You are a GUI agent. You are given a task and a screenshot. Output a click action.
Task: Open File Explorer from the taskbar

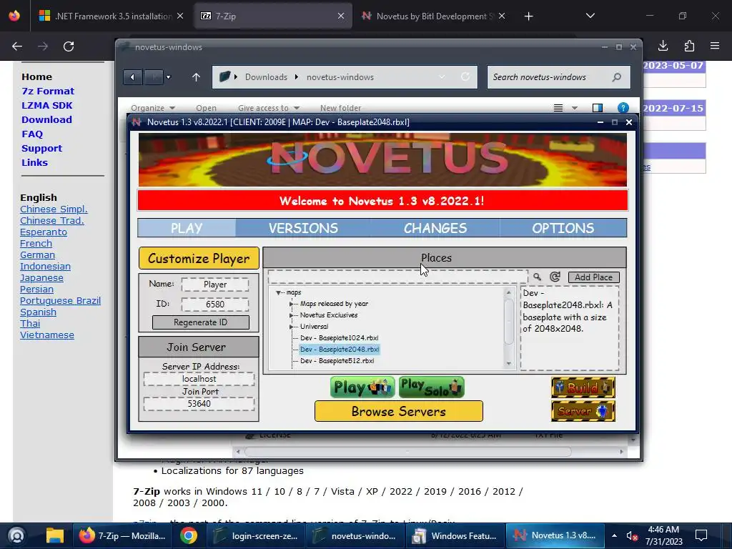coord(54,535)
